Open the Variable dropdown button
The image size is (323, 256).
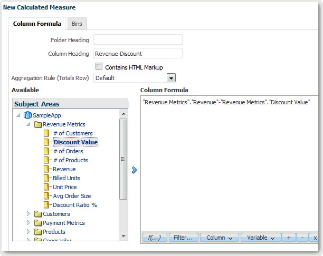(260, 238)
